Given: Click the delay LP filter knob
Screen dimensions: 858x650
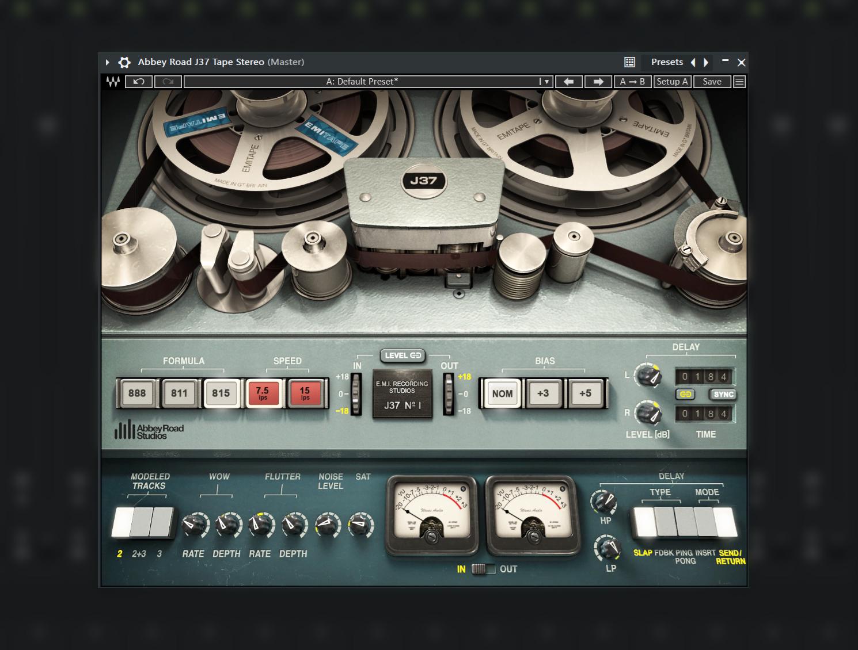Looking at the screenshot, I should pos(608,548).
